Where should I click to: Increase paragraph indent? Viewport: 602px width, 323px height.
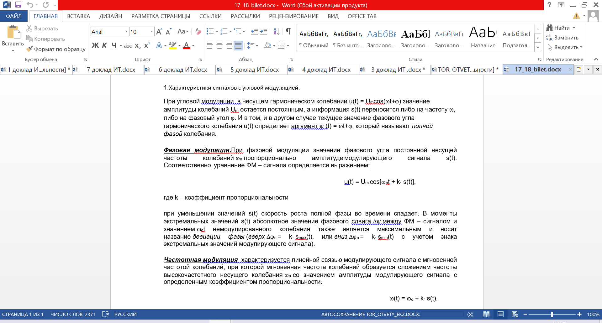(264, 31)
